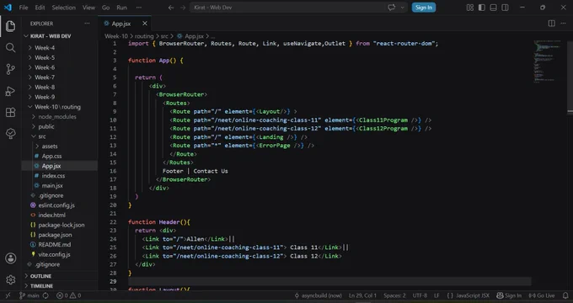573x303 pixels.
Task: Open the Extensions view icon
Action: pos(11,113)
